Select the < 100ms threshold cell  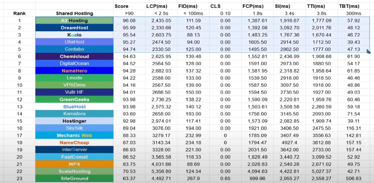(x=193, y=14)
